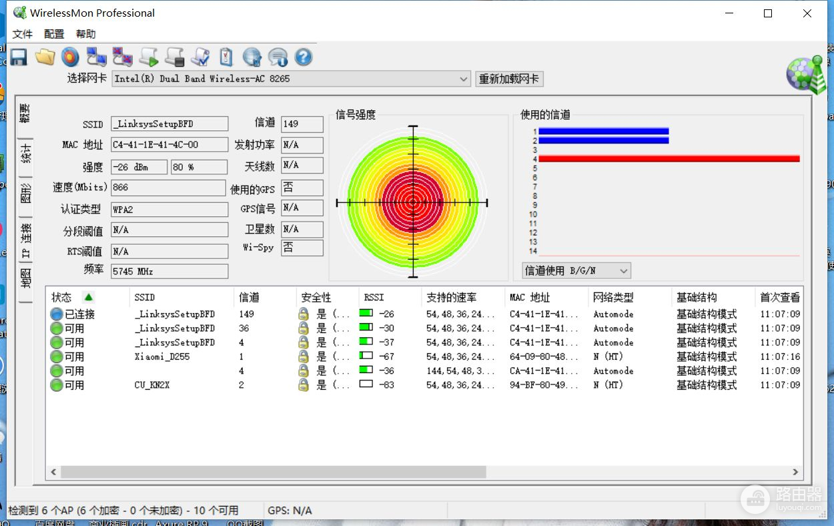Screen dimensions: 834x526
Task: Open the 配置 menu
Action: point(54,34)
